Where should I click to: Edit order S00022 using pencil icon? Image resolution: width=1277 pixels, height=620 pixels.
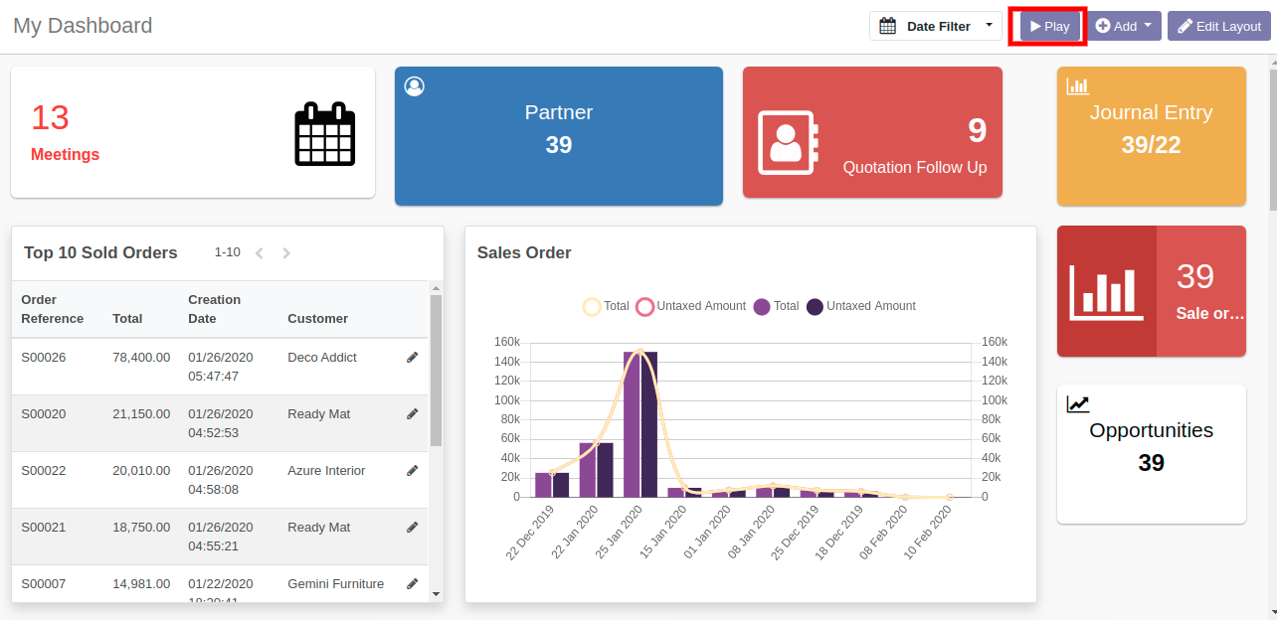(x=413, y=471)
